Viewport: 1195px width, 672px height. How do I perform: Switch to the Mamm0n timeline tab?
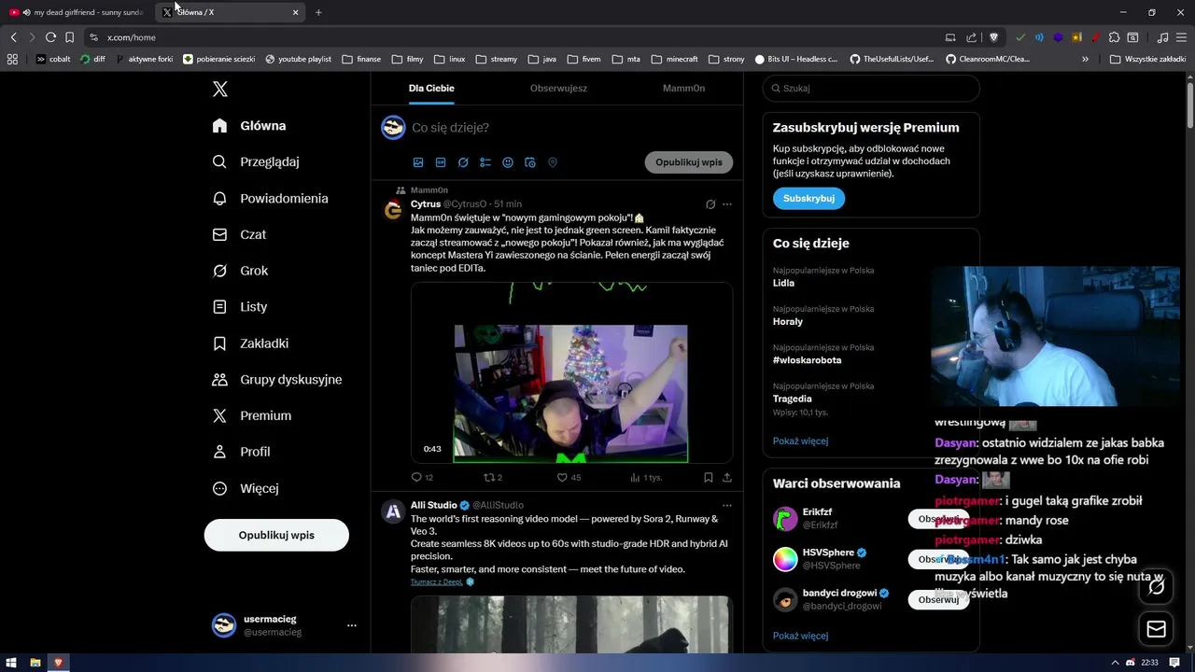[683, 88]
